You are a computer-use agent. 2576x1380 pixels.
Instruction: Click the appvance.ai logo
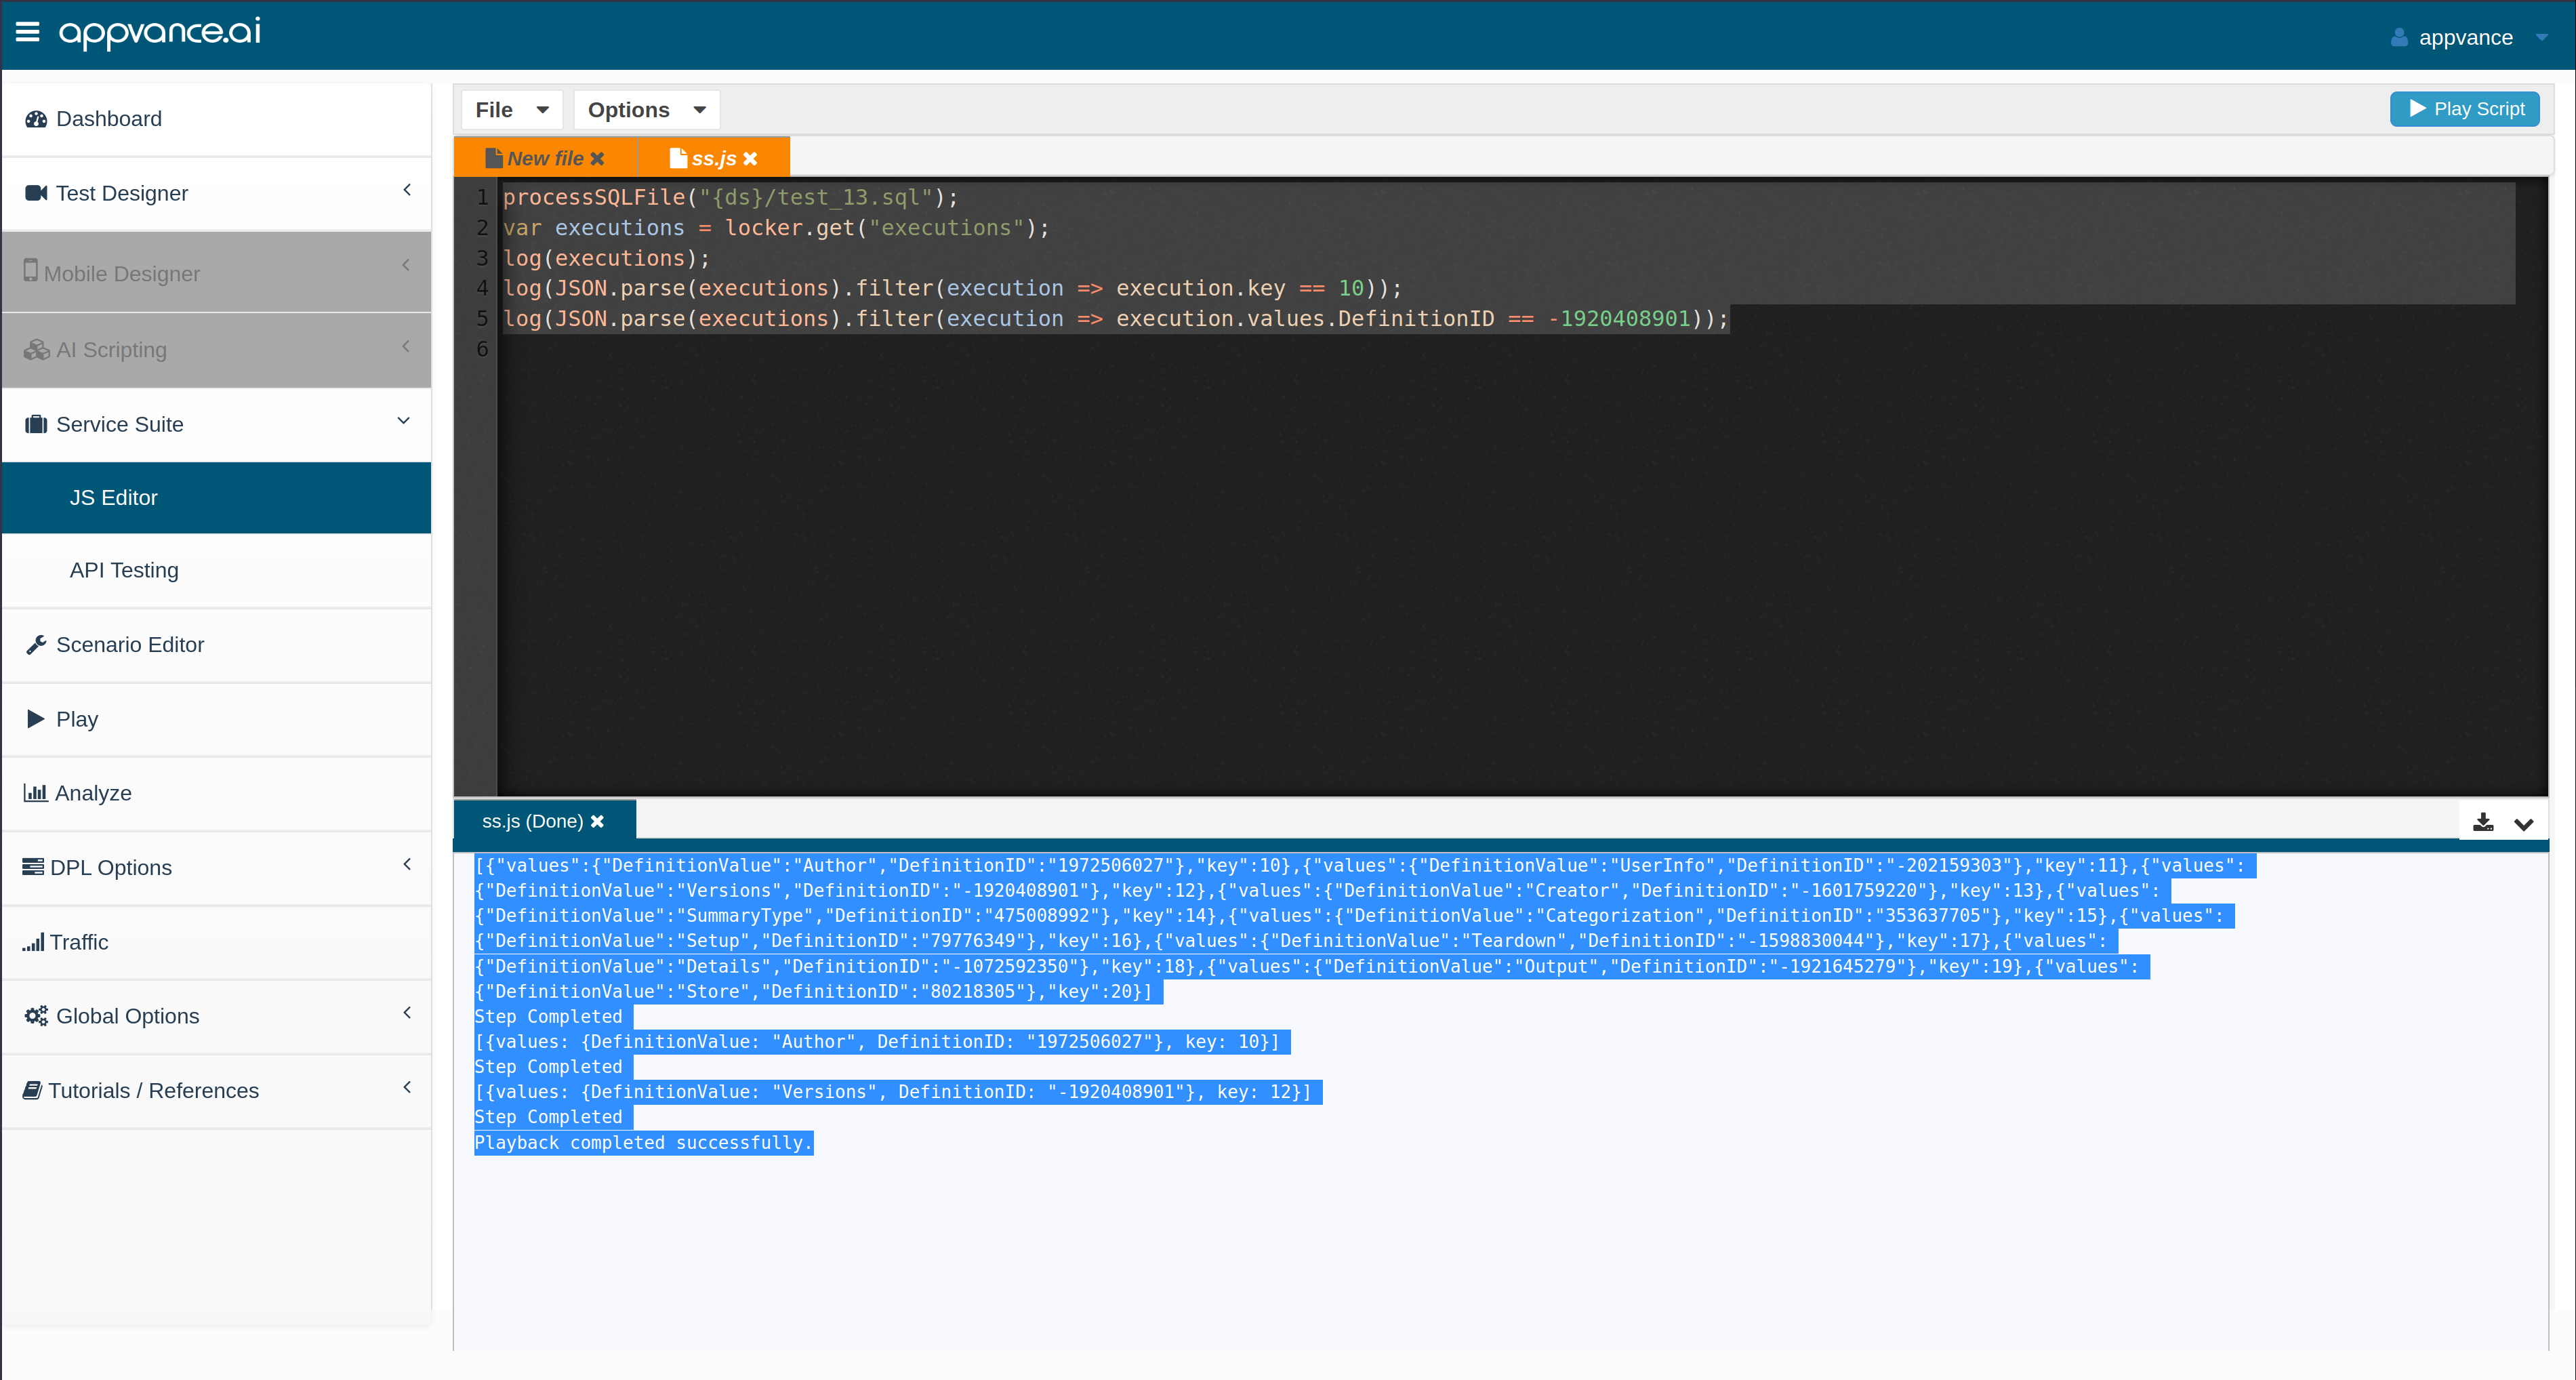click(x=160, y=33)
